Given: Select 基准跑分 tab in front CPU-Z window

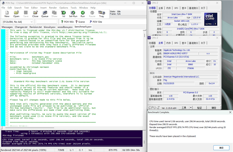Looking at the screenshot, I should [193, 43].
